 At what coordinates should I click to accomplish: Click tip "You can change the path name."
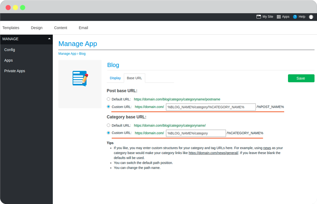pos(137,168)
